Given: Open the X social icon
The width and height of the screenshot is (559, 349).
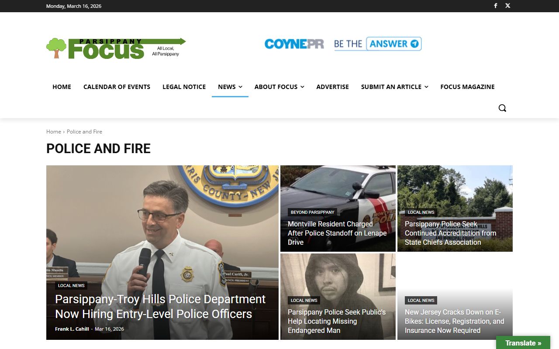Looking at the screenshot, I should click(508, 6).
